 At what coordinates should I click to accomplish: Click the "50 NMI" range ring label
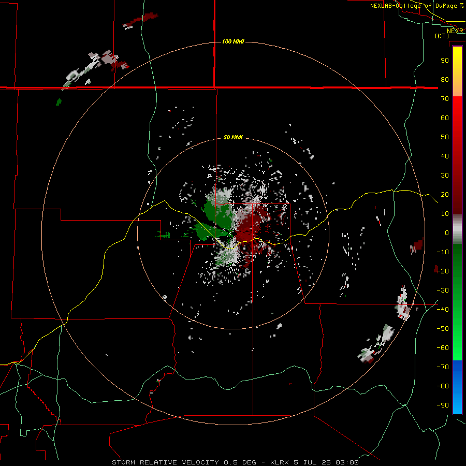tap(233, 137)
